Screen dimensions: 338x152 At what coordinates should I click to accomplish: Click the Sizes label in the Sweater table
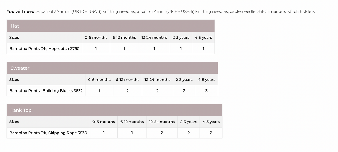[x=14, y=80]
